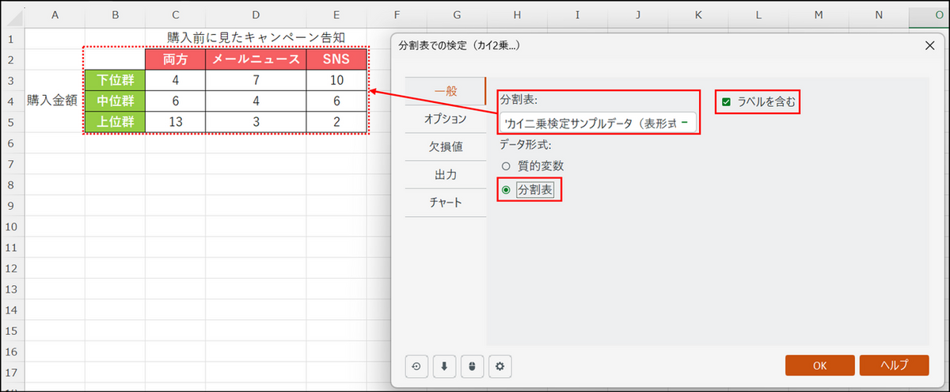Open settings via the gear icon
The height and width of the screenshot is (392, 950).
(500, 366)
